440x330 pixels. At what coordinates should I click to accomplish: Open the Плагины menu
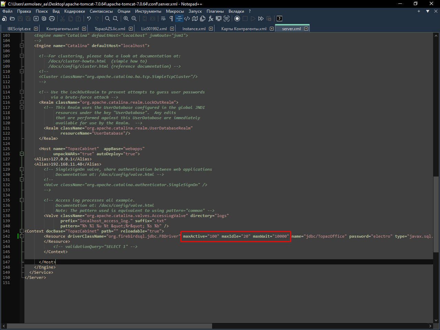pyautogui.click(x=215, y=11)
